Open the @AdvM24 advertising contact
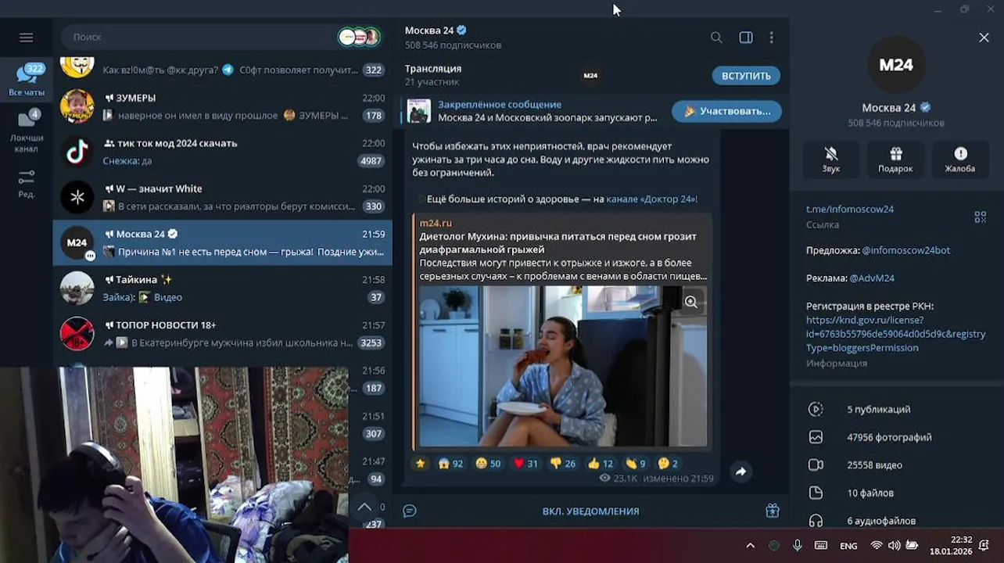This screenshot has width=1004, height=563. 872,278
